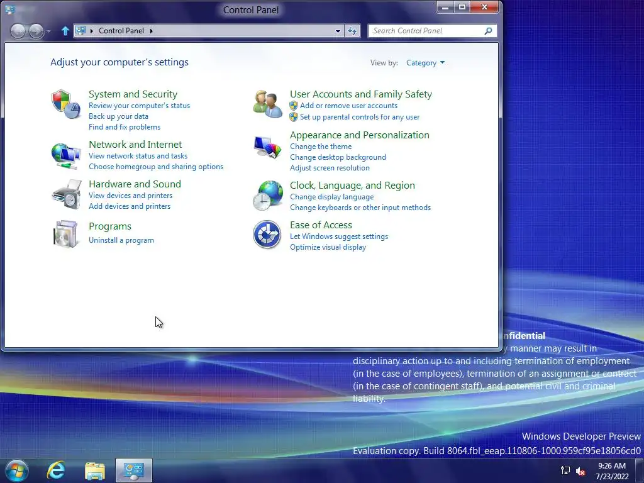The image size is (644, 483).
Task: Expand the address bar history dropdown
Action: 338,31
